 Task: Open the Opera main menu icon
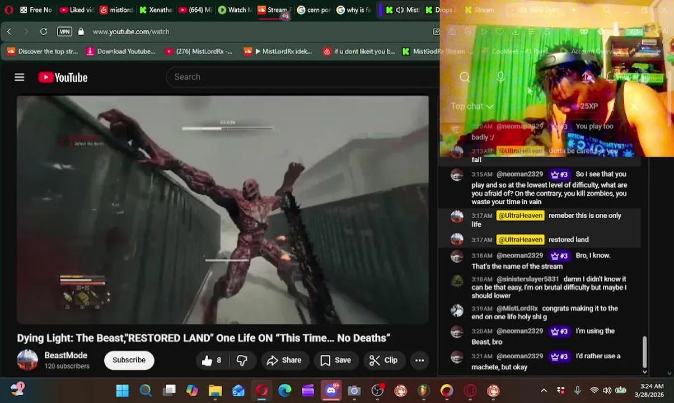point(8,10)
